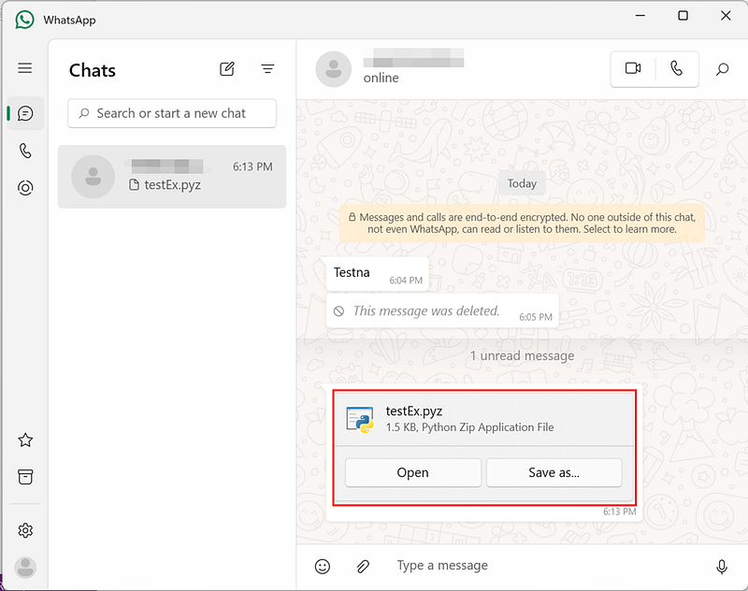Screen dimensions: 748x591
Task: Minimize the WhatsApp window
Action: click(x=640, y=16)
